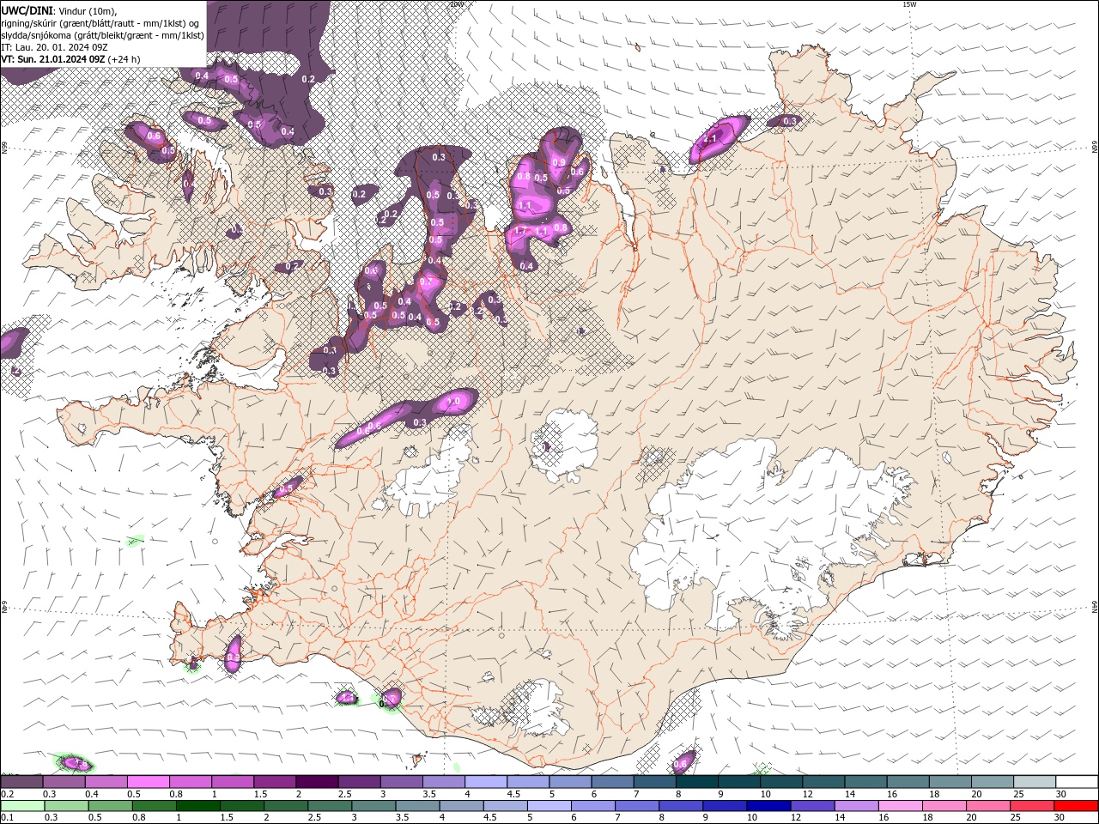Click lower rain legend swatch 2–2.5
This screenshot has width=1099, height=824.
[285, 806]
